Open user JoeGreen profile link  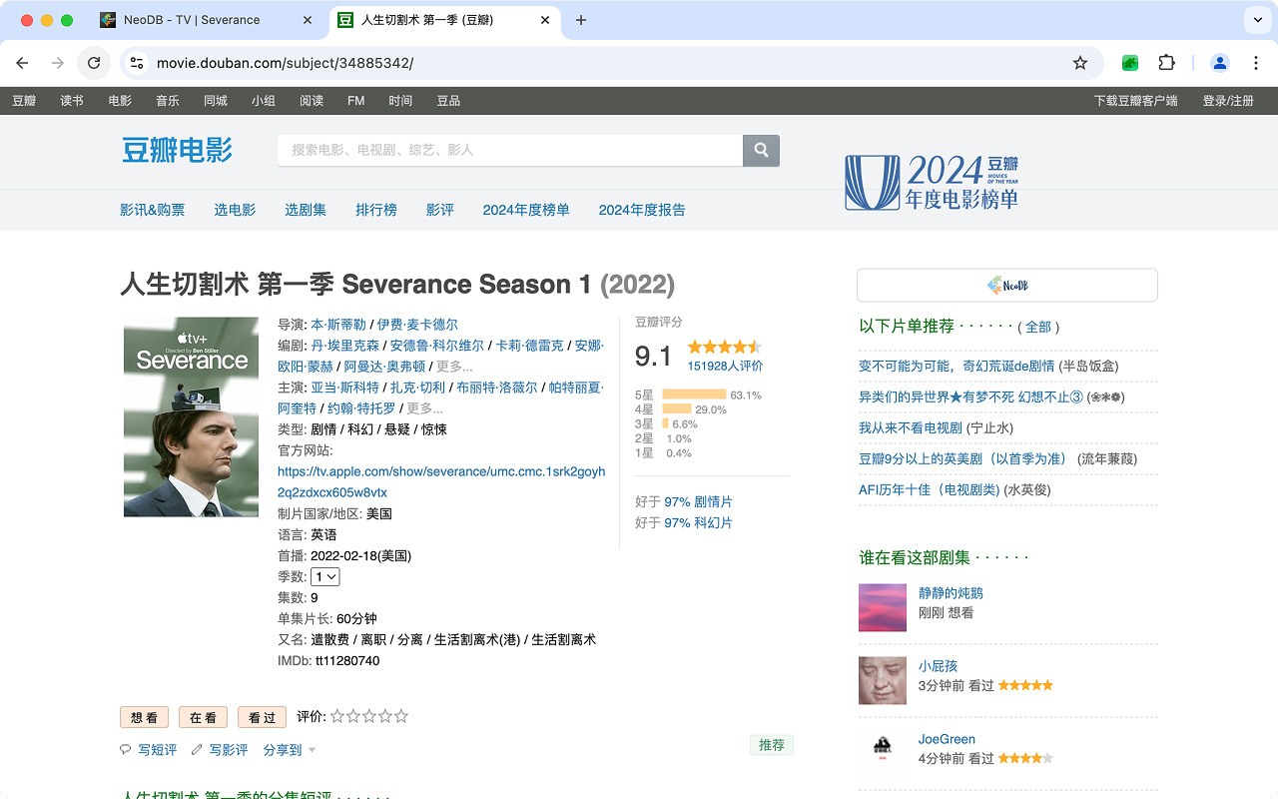point(947,739)
